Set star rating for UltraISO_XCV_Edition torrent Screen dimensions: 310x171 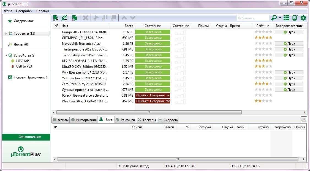(263, 66)
